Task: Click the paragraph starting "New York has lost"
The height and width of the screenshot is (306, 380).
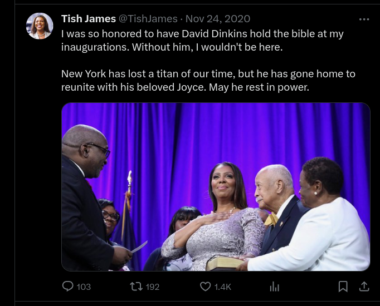Action: (x=208, y=81)
